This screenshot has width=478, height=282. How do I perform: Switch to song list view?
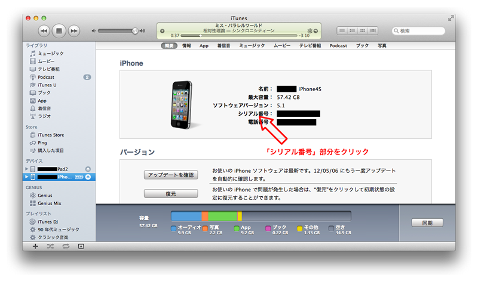coord(342,30)
